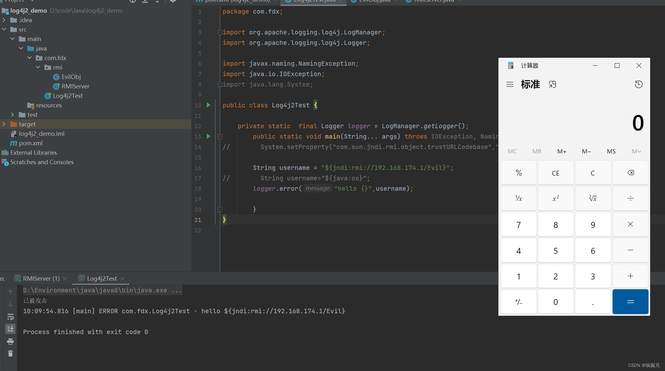Click the scroll down arrow in Run console
The height and width of the screenshot is (371, 665).
click(x=10, y=304)
